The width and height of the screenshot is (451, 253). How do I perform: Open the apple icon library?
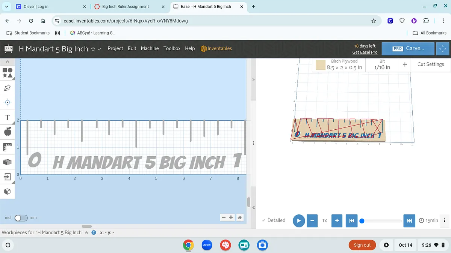(x=8, y=131)
